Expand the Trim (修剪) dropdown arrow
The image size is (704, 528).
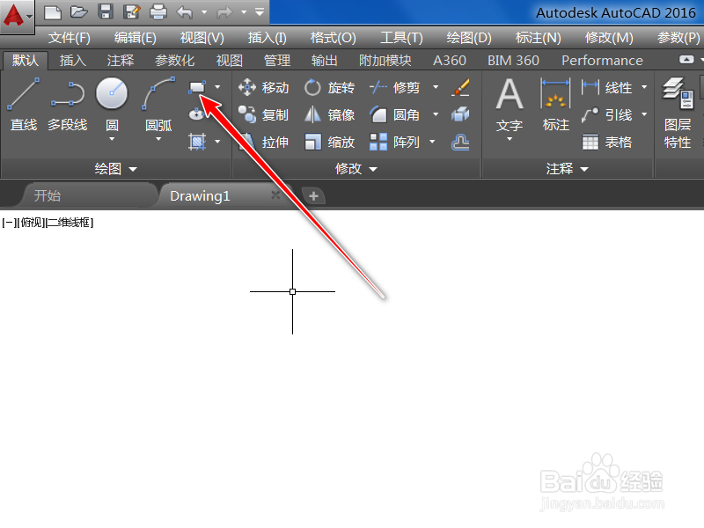(x=436, y=87)
